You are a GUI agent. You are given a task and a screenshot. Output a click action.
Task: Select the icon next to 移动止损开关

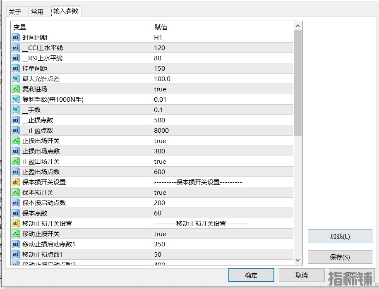point(16,234)
